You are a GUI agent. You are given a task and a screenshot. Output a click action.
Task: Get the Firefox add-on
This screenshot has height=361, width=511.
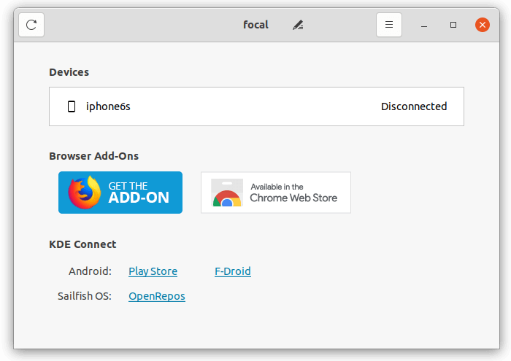pyautogui.click(x=120, y=193)
